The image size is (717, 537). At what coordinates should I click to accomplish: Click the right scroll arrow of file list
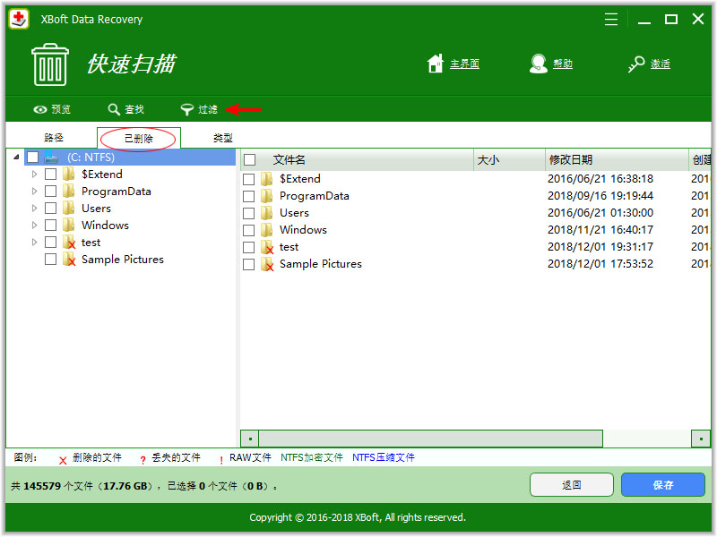(x=701, y=439)
